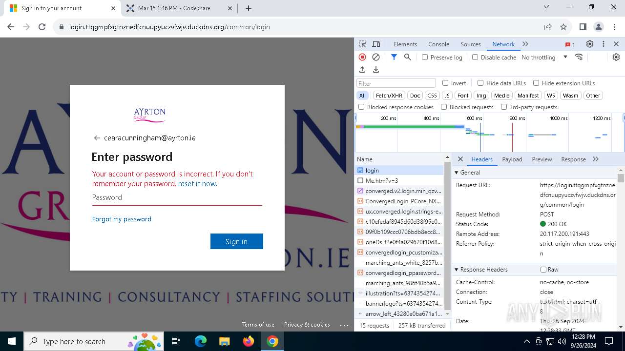The image size is (625, 351).
Task: Open DevTools settings gear icon
Action: [590, 44]
